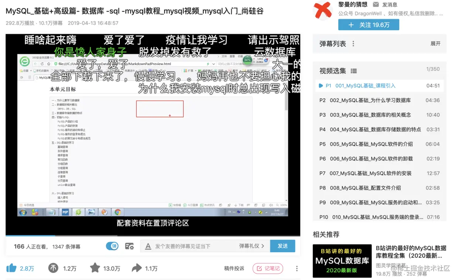Choose P10 010_MySQL基础_MySQL服务端的登录
This screenshot has height=280, width=458.
(x=379, y=217)
